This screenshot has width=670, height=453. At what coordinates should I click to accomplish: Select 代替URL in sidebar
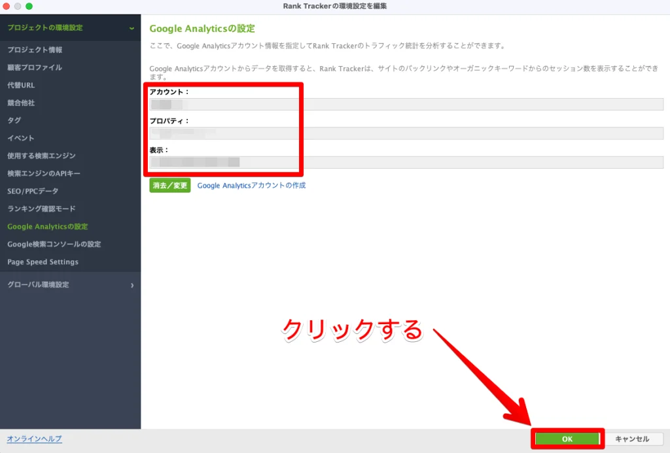[x=21, y=85]
